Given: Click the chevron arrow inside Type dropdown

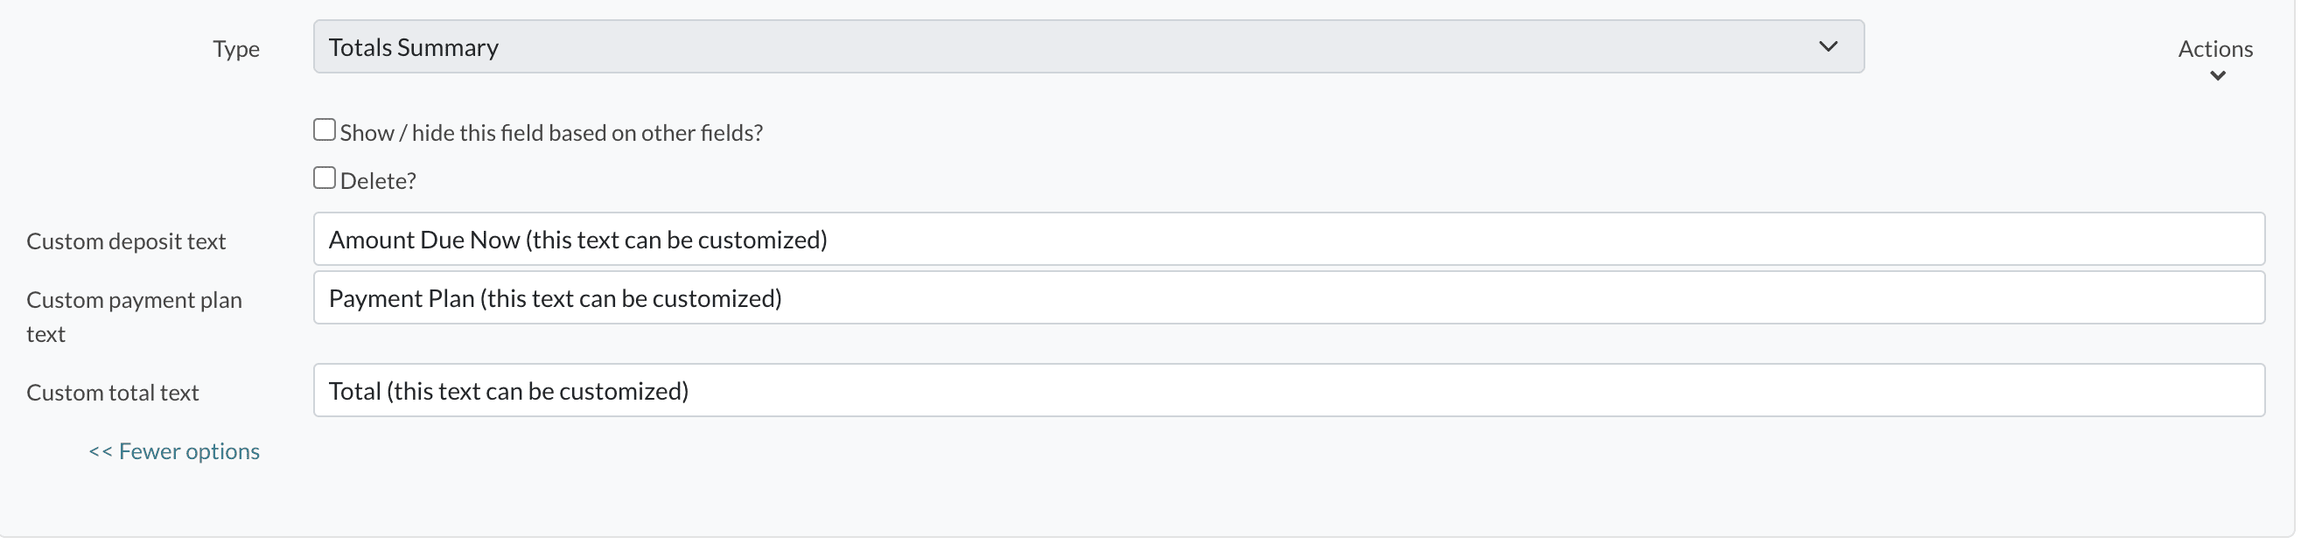Looking at the screenshot, I should pyautogui.click(x=1828, y=46).
